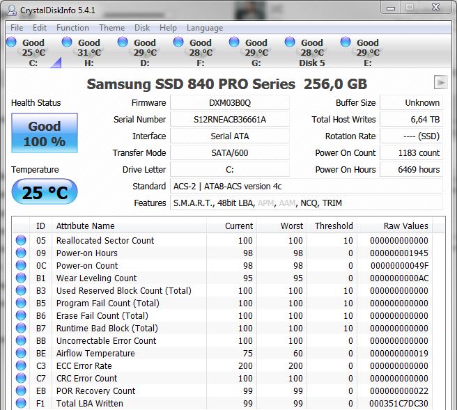The height and width of the screenshot is (410, 457).
Task: Click the Raw Values column header
Action: point(394,226)
